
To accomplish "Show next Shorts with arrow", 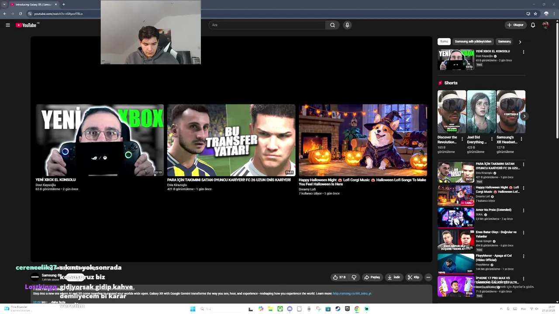I will tap(524, 116).
